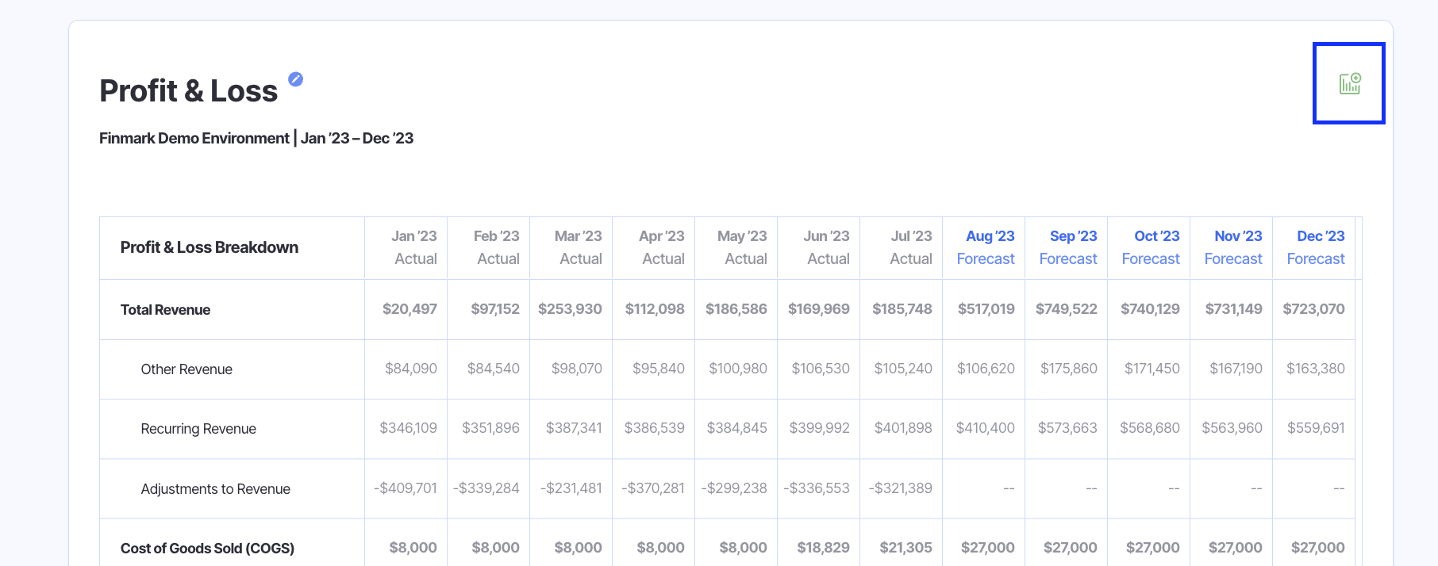Open the Aug '23 Forecast column header

pos(986,247)
